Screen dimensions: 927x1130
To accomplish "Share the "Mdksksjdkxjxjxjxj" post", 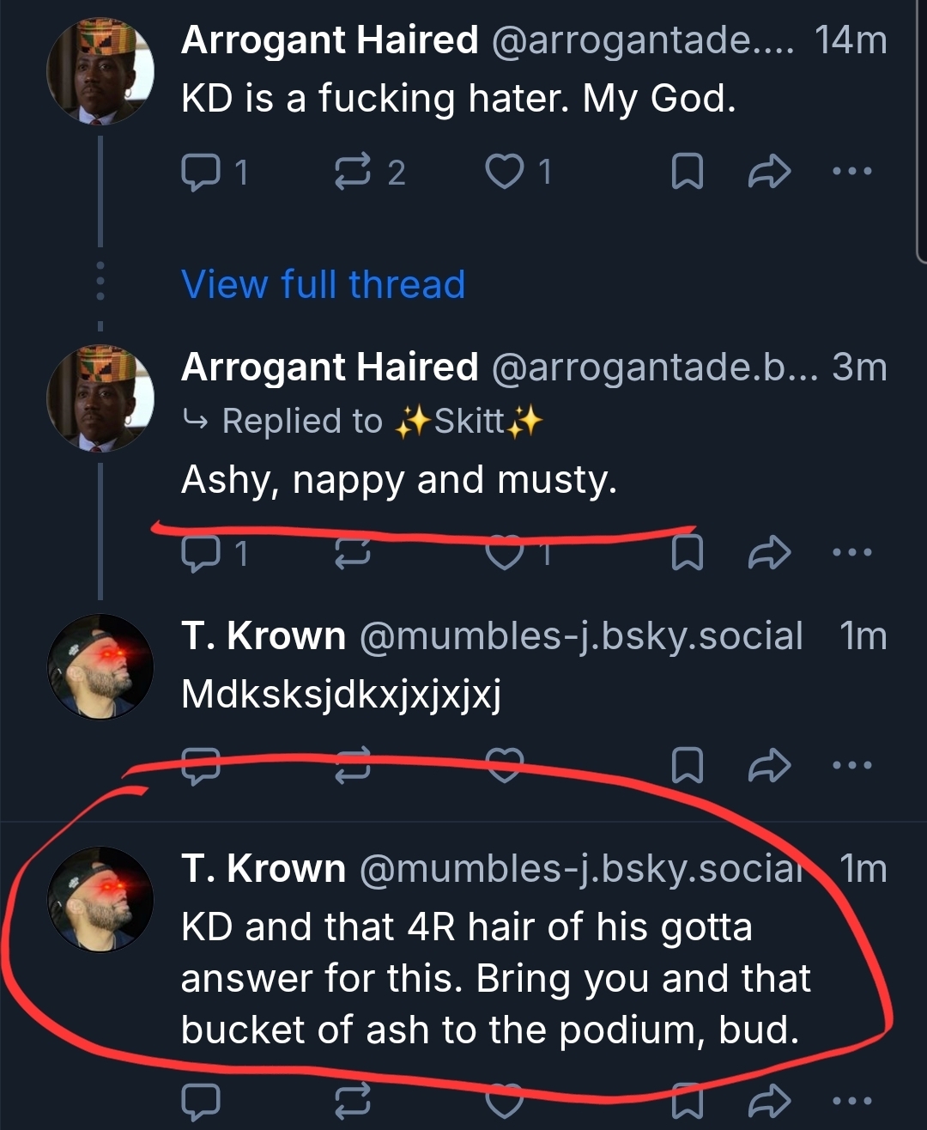I will pos(769,765).
